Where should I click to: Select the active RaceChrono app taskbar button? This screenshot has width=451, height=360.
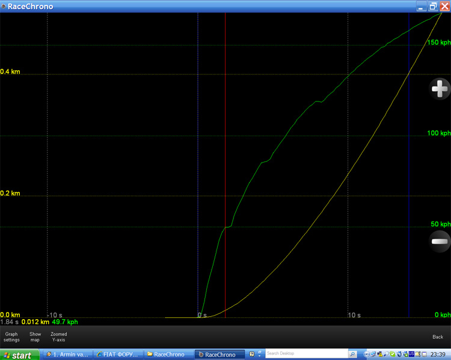coord(220,355)
